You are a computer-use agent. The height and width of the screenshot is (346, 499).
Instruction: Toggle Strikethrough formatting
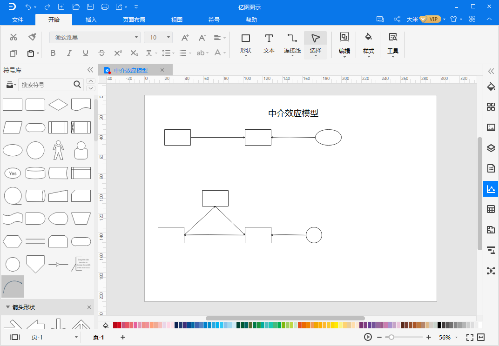tap(101, 53)
